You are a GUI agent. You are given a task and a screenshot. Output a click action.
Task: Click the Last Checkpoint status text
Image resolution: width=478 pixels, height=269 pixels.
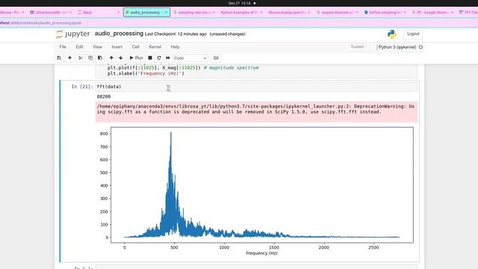[x=176, y=34]
